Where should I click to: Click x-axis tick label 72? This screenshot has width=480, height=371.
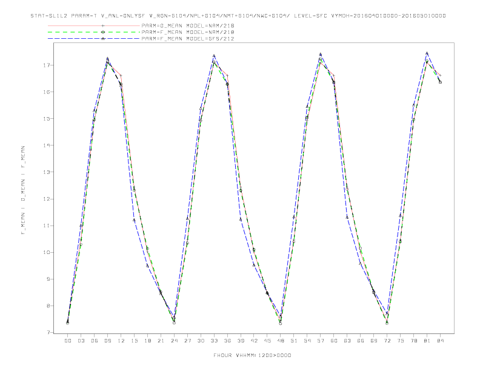pos(387,341)
